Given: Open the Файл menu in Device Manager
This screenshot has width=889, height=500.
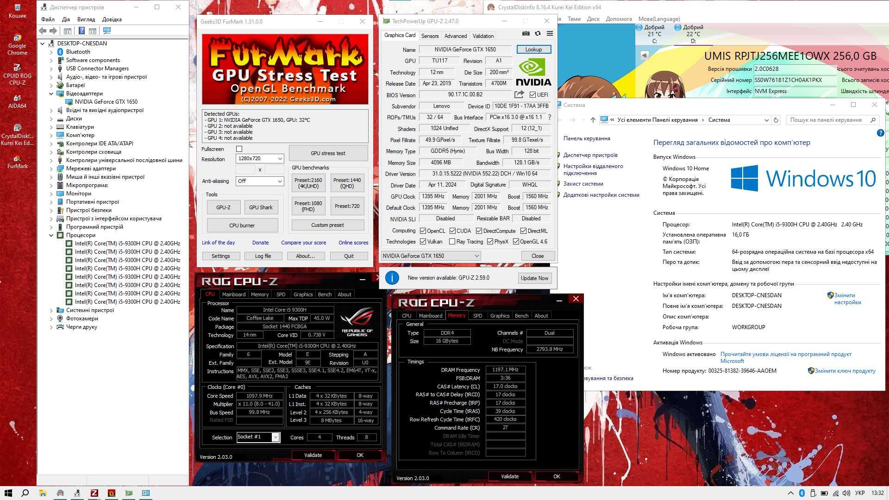Looking at the screenshot, I should click(x=48, y=19).
